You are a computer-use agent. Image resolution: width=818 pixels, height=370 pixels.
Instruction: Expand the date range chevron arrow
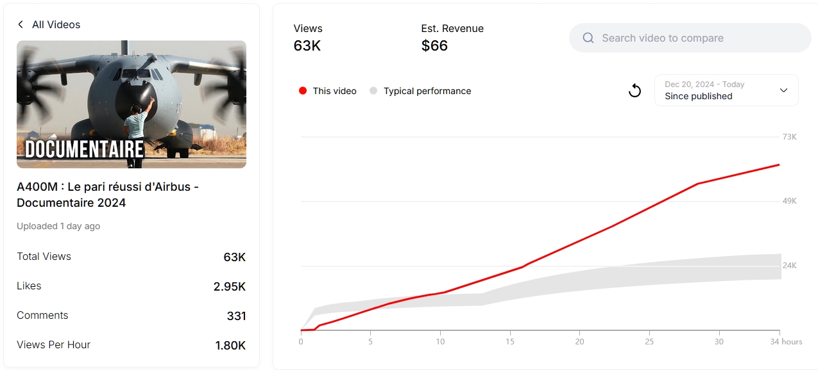click(783, 90)
